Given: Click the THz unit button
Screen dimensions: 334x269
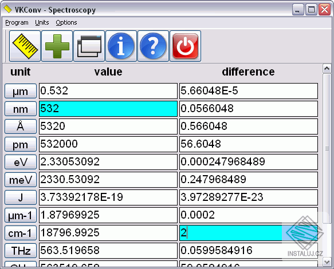Looking at the screenshot, I should click(21, 251).
